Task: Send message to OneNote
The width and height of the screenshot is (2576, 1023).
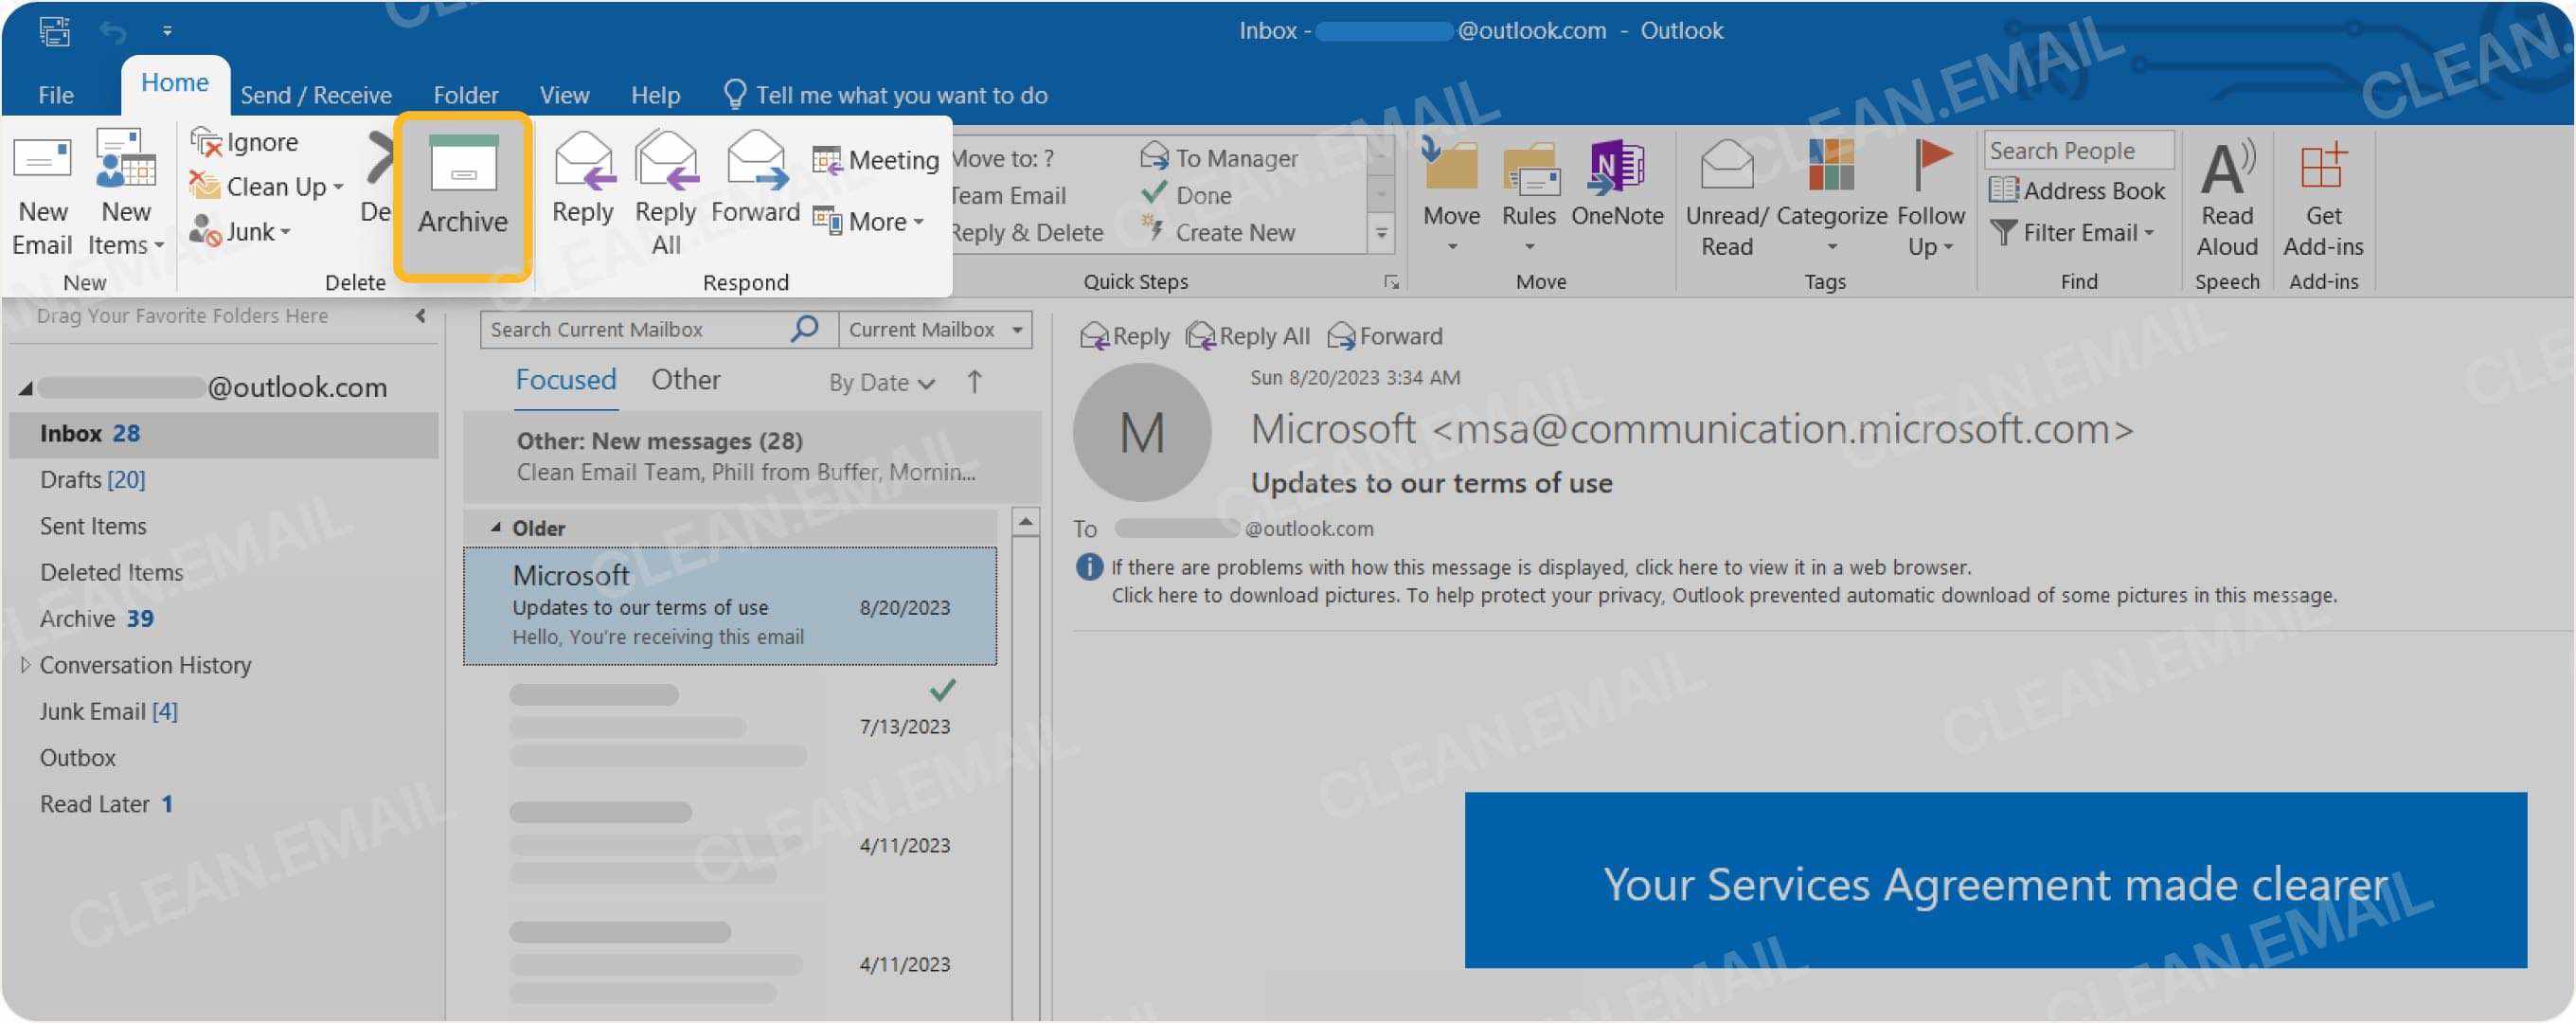Action: tap(1616, 190)
